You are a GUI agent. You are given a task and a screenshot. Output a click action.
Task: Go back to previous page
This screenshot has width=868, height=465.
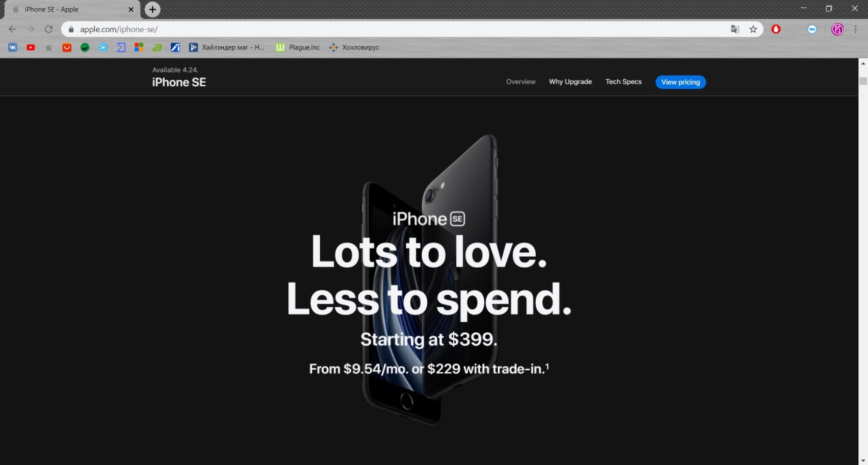12,29
